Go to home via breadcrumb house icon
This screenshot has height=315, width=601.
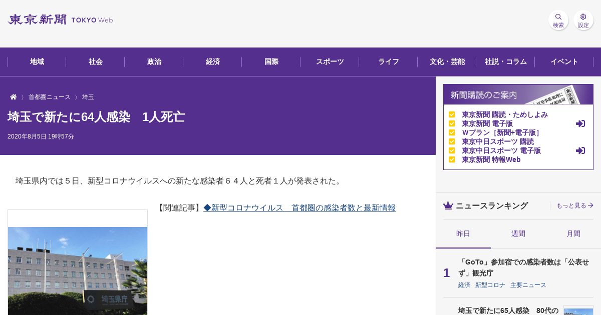pyautogui.click(x=14, y=97)
